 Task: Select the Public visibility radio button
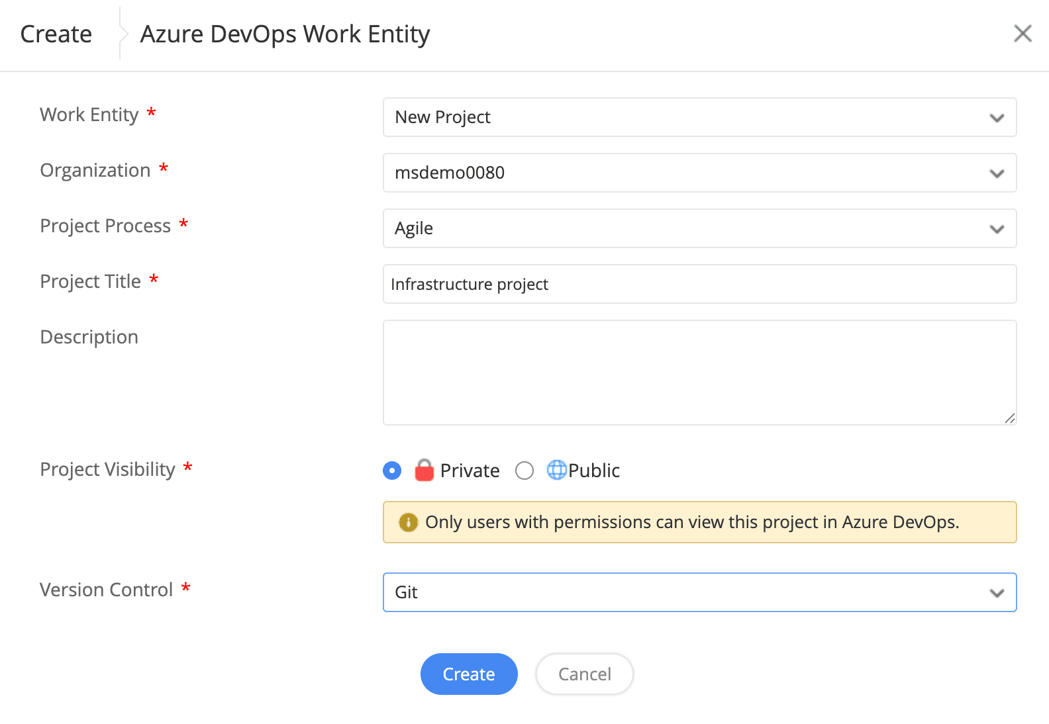point(524,471)
